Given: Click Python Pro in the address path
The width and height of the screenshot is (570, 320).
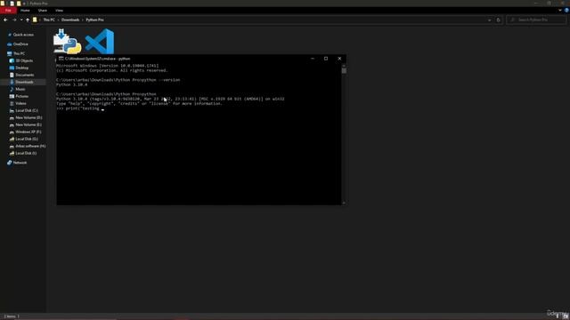Looking at the screenshot, I should coord(95,20).
